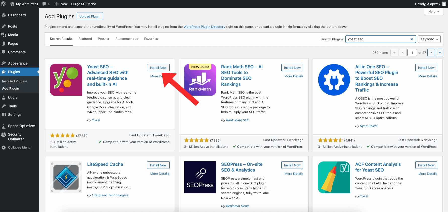
Task: Click the Dashboard gauge icon in sidebar
Action: click(x=4, y=15)
